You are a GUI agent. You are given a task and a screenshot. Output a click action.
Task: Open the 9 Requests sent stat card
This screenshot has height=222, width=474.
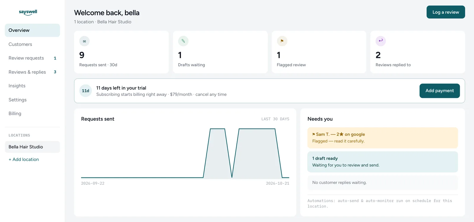tap(121, 52)
